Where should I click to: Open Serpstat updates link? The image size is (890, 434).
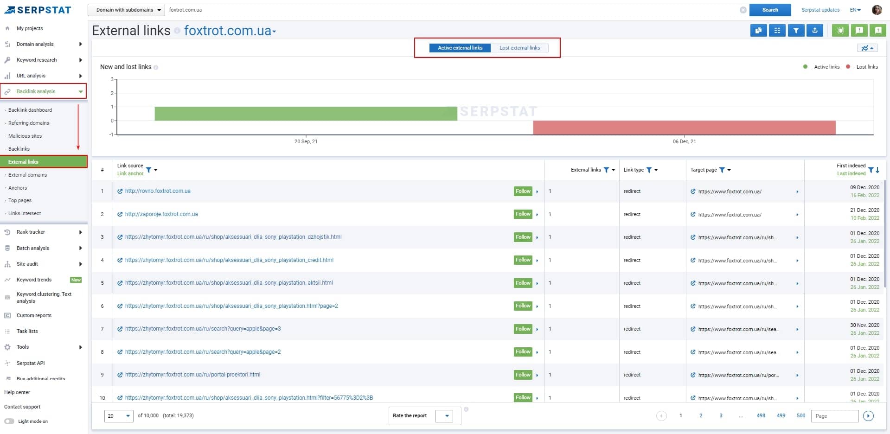(820, 10)
